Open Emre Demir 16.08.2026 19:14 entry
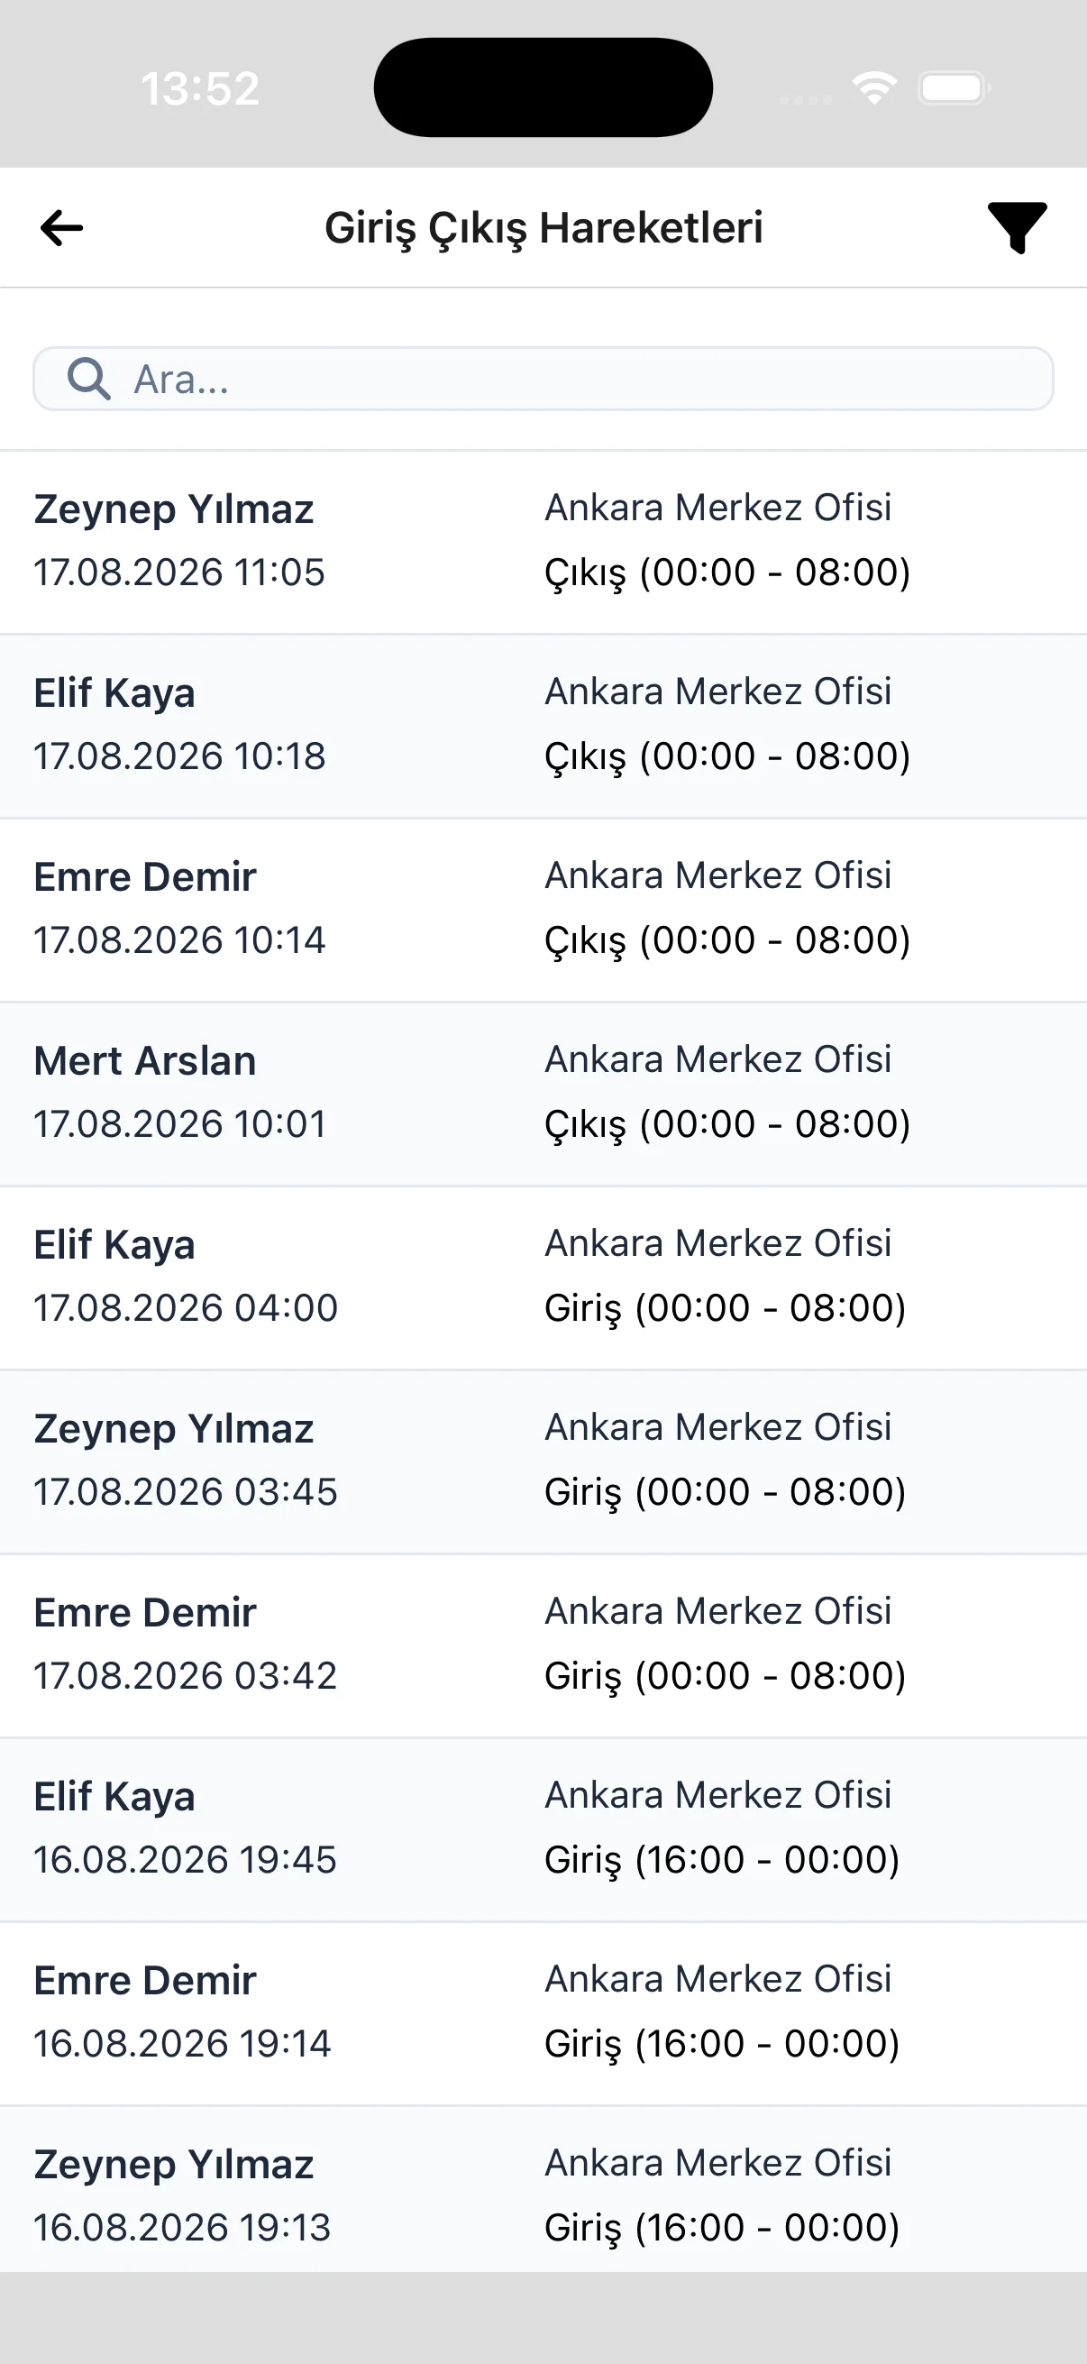Image resolution: width=1087 pixels, height=2364 pixels. click(543, 2013)
